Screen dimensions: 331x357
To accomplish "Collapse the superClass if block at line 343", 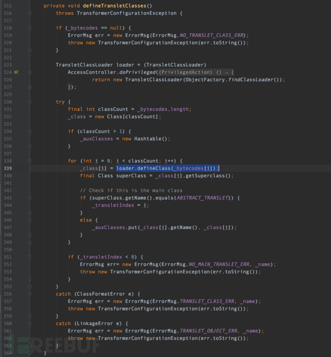I will click(29, 198).
